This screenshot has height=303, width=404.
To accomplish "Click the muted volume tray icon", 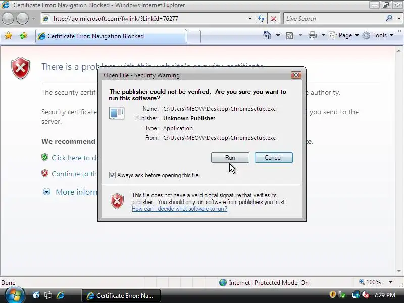I will tap(365, 294).
